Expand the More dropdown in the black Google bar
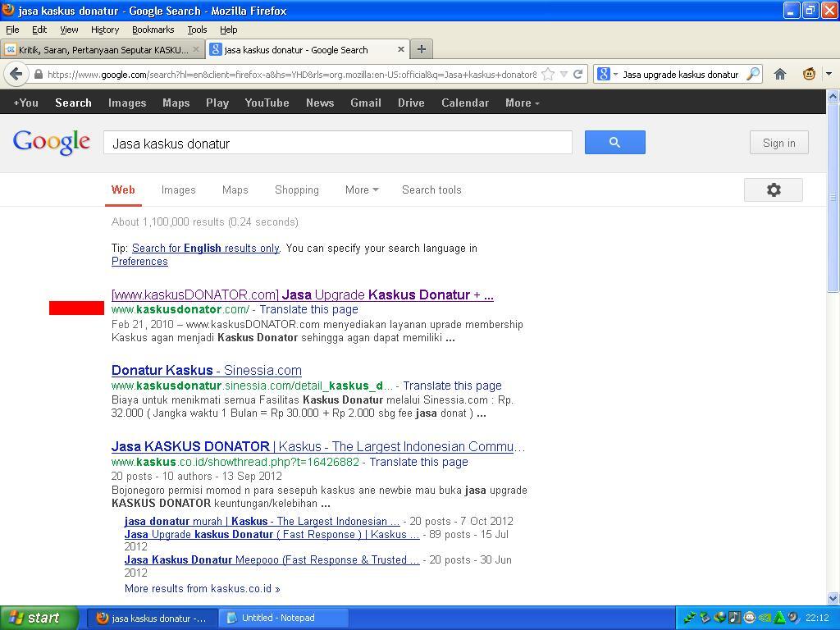 point(522,103)
